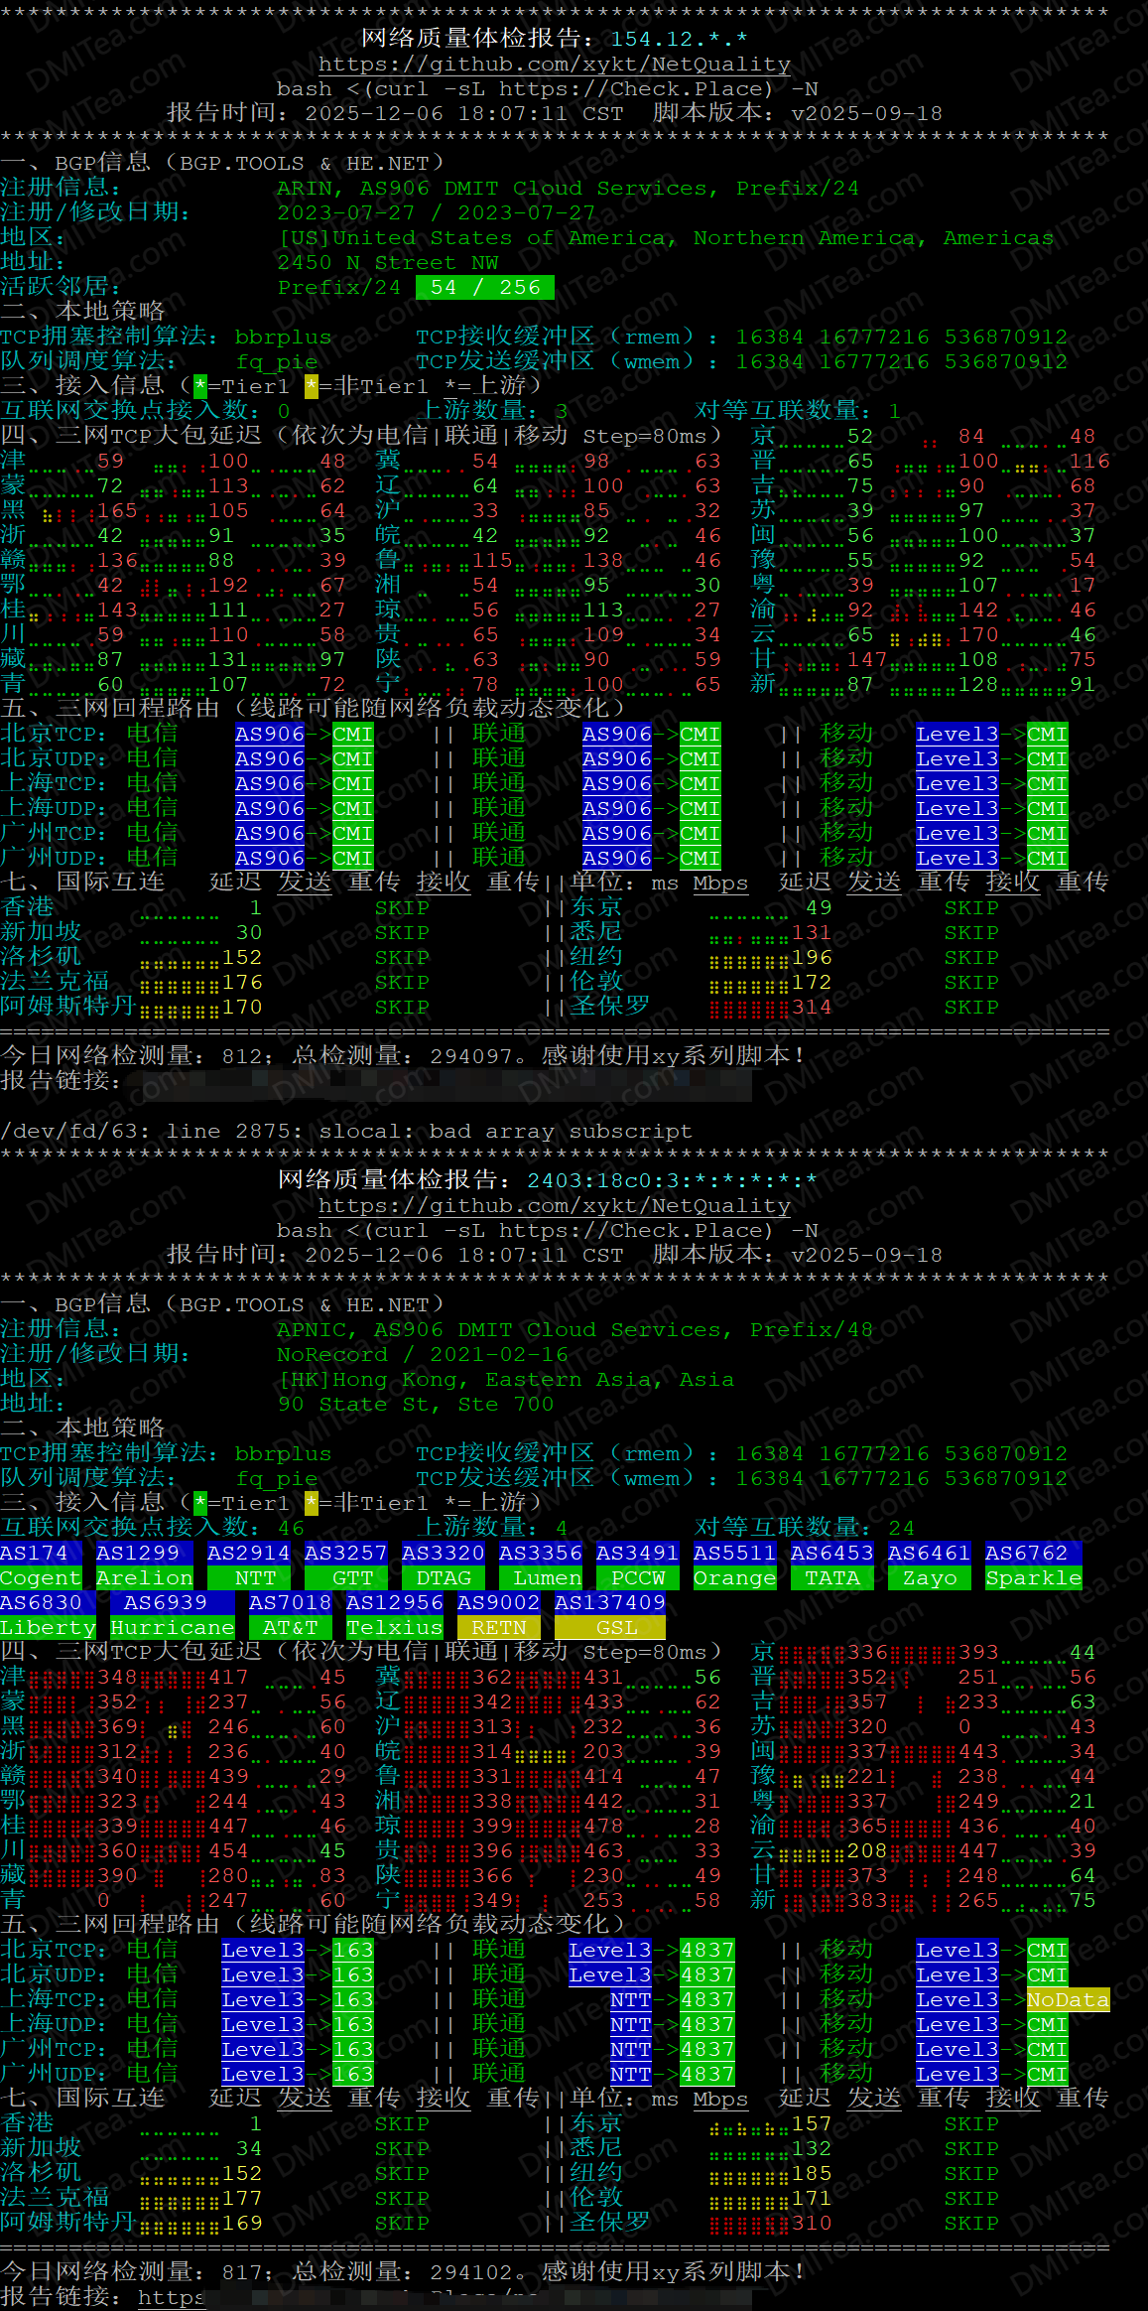Click the green TATA label

832,1578
